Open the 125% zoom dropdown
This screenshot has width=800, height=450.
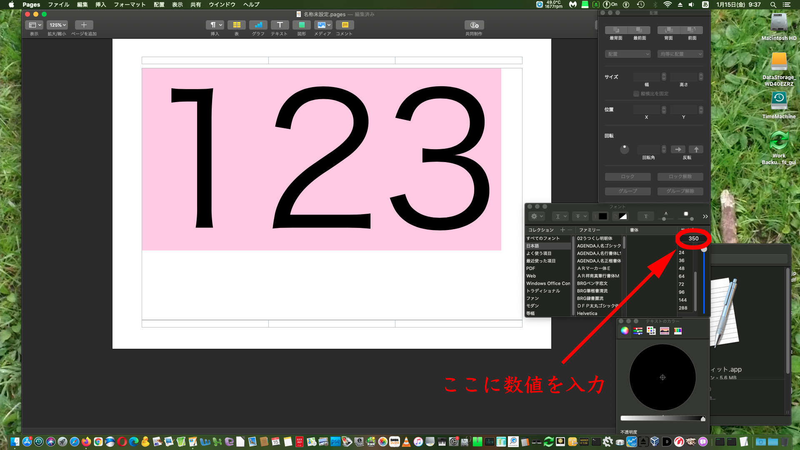coord(57,25)
